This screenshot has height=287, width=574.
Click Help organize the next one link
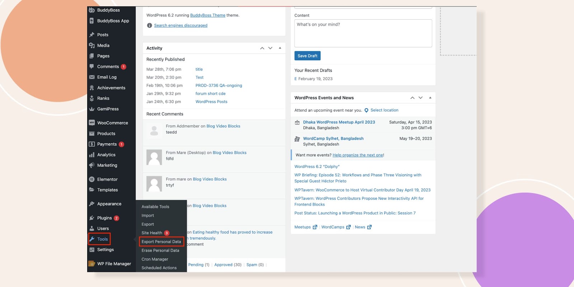pos(358,155)
